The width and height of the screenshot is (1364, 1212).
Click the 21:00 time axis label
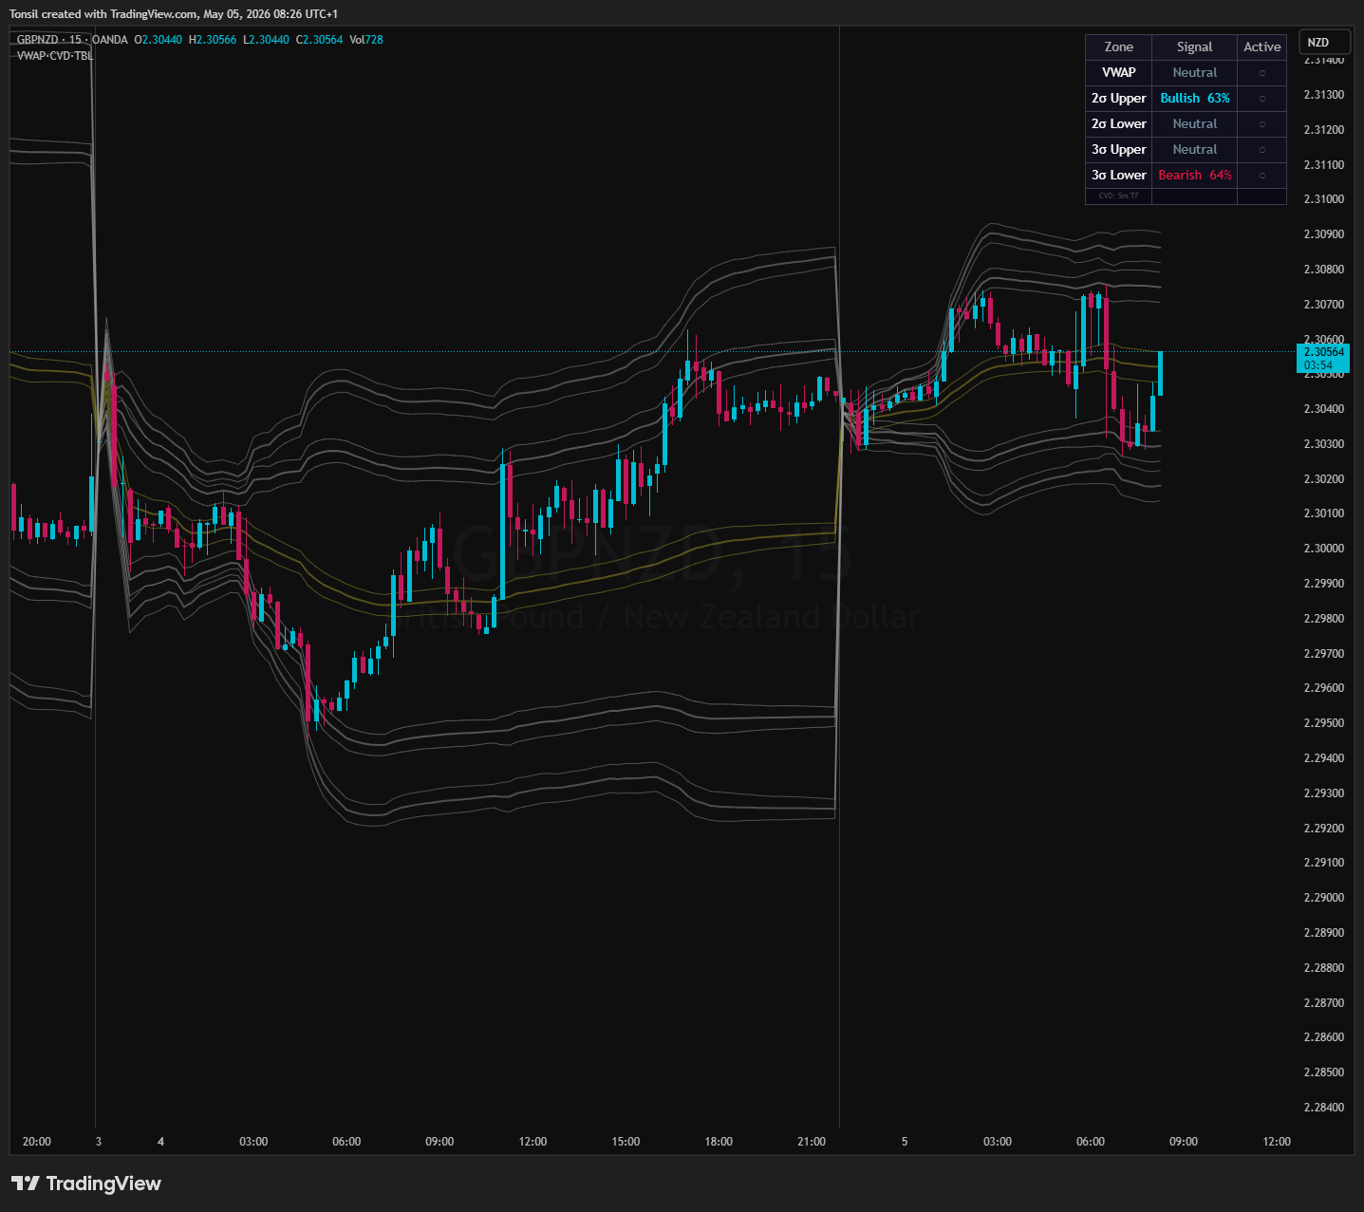[813, 1142]
